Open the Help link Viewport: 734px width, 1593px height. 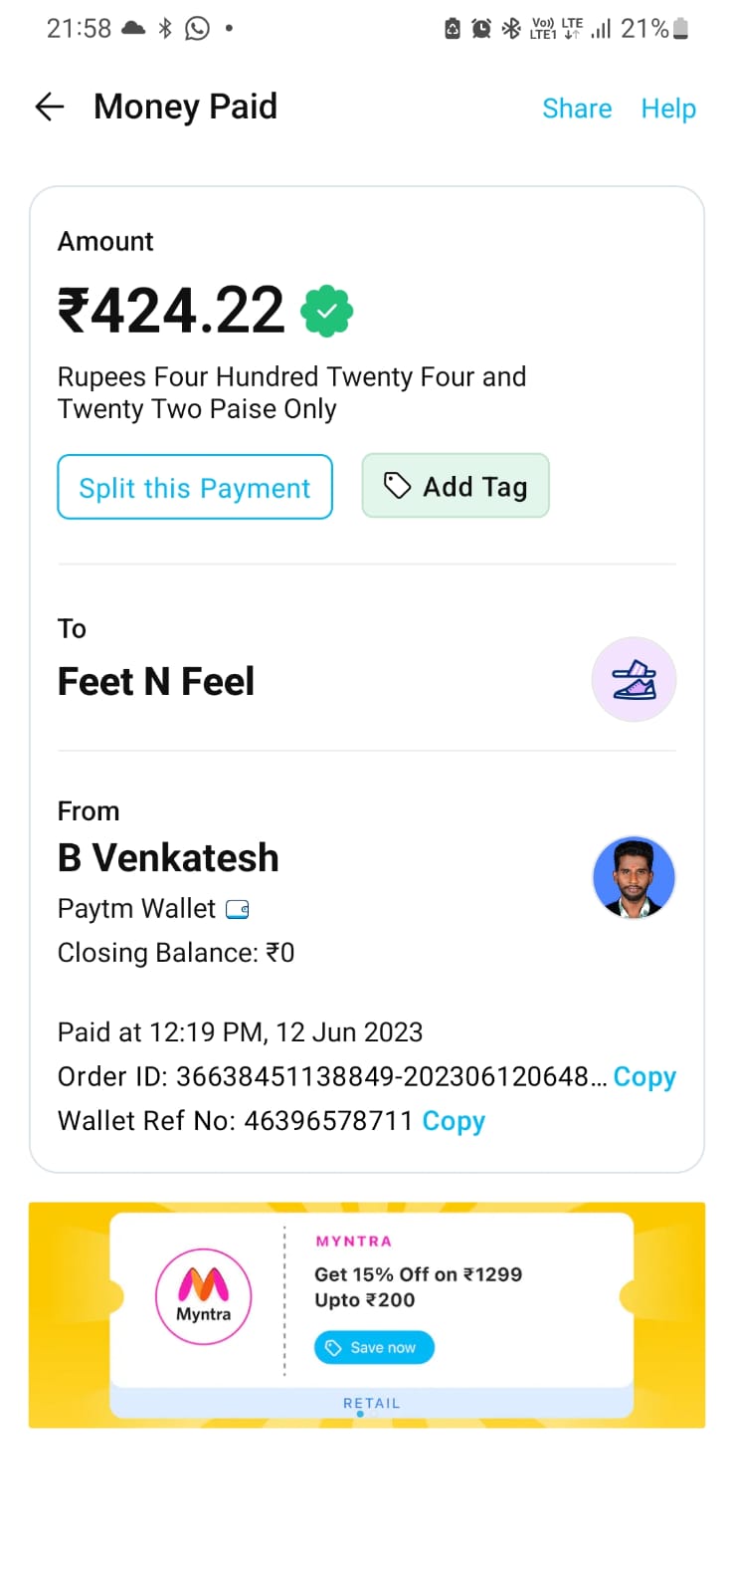pyautogui.click(x=668, y=109)
